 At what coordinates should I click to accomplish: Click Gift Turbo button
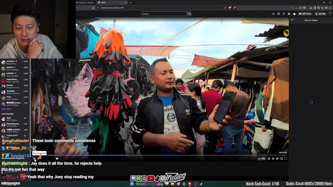[x=305, y=14]
